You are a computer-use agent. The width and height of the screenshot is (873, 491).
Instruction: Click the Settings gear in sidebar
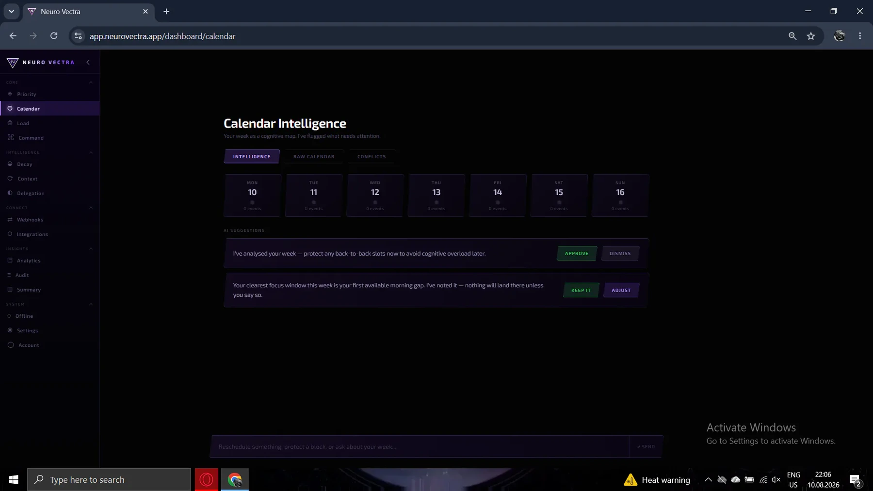click(10, 330)
